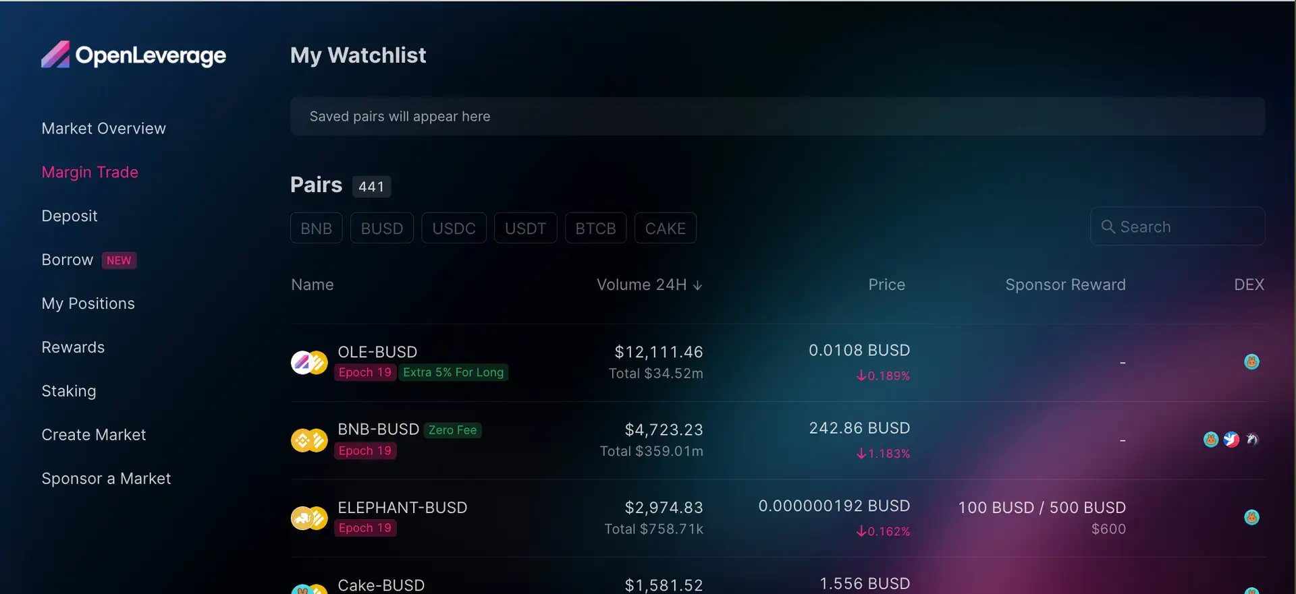Toggle the USDC pair filter
The width and height of the screenshot is (1296, 594).
click(x=454, y=229)
